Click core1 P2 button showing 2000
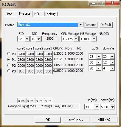Viewport: 121px width, 127px height. (x=30, y=66)
